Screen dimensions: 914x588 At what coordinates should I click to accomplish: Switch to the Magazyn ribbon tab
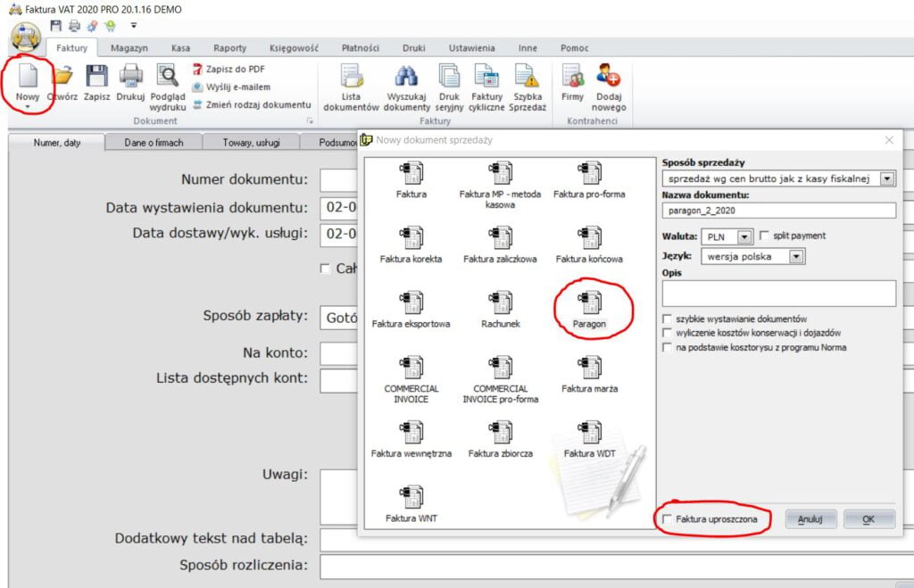[x=129, y=48]
